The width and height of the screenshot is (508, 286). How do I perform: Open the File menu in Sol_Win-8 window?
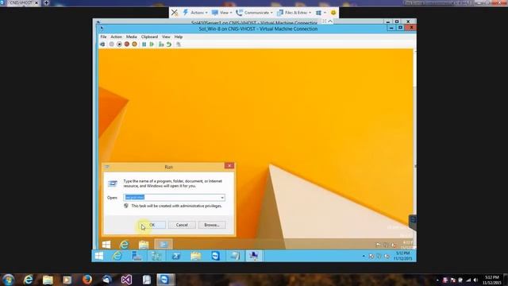(x=103, y=37)
